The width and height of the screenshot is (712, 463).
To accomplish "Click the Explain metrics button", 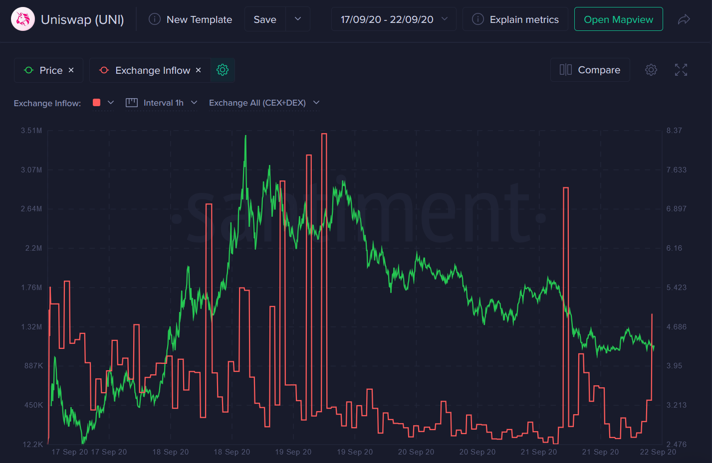I will click(x=515, y=19).
